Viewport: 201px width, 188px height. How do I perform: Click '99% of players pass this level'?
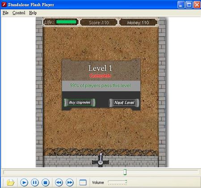pyautogui.click(x=100, y=85)
